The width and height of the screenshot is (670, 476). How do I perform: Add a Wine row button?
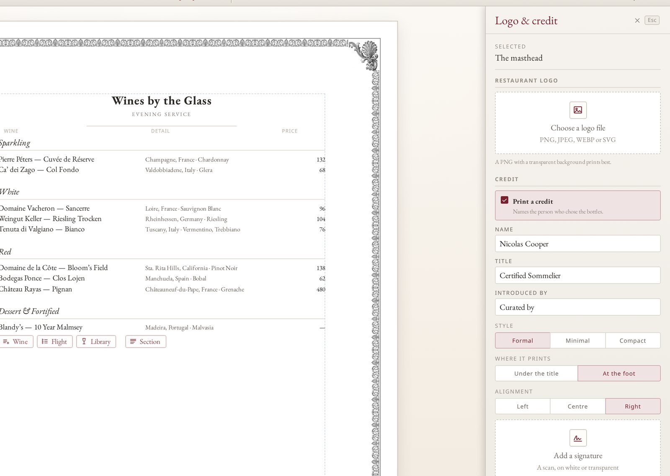pyautogui.click(x=16, y=342)
